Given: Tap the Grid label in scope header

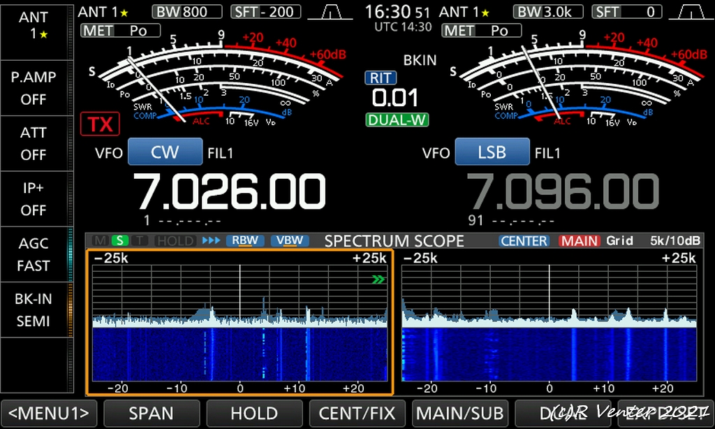Looking at the screenshot, I should (x=619, y=240).
